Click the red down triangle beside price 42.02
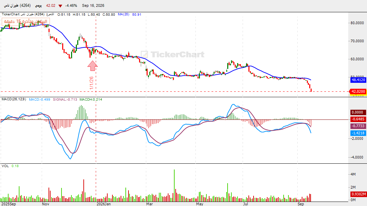Image resolution: width=367 pixels, height=206 pixels. pos(60,6)
